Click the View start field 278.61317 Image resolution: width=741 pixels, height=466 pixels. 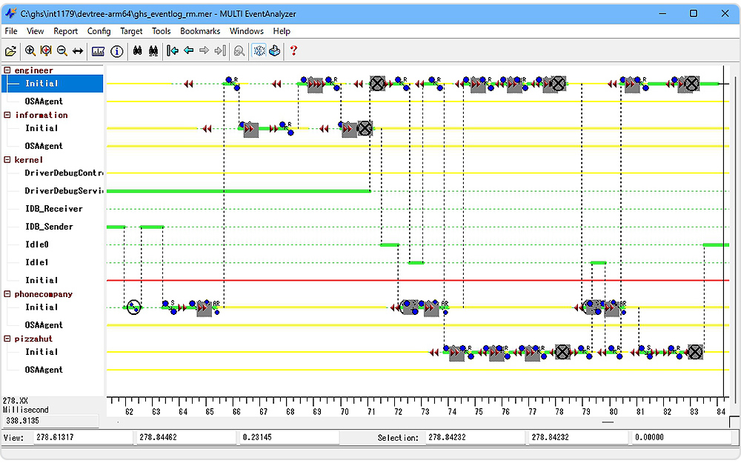pyautogui.click(x=83, y=438)
